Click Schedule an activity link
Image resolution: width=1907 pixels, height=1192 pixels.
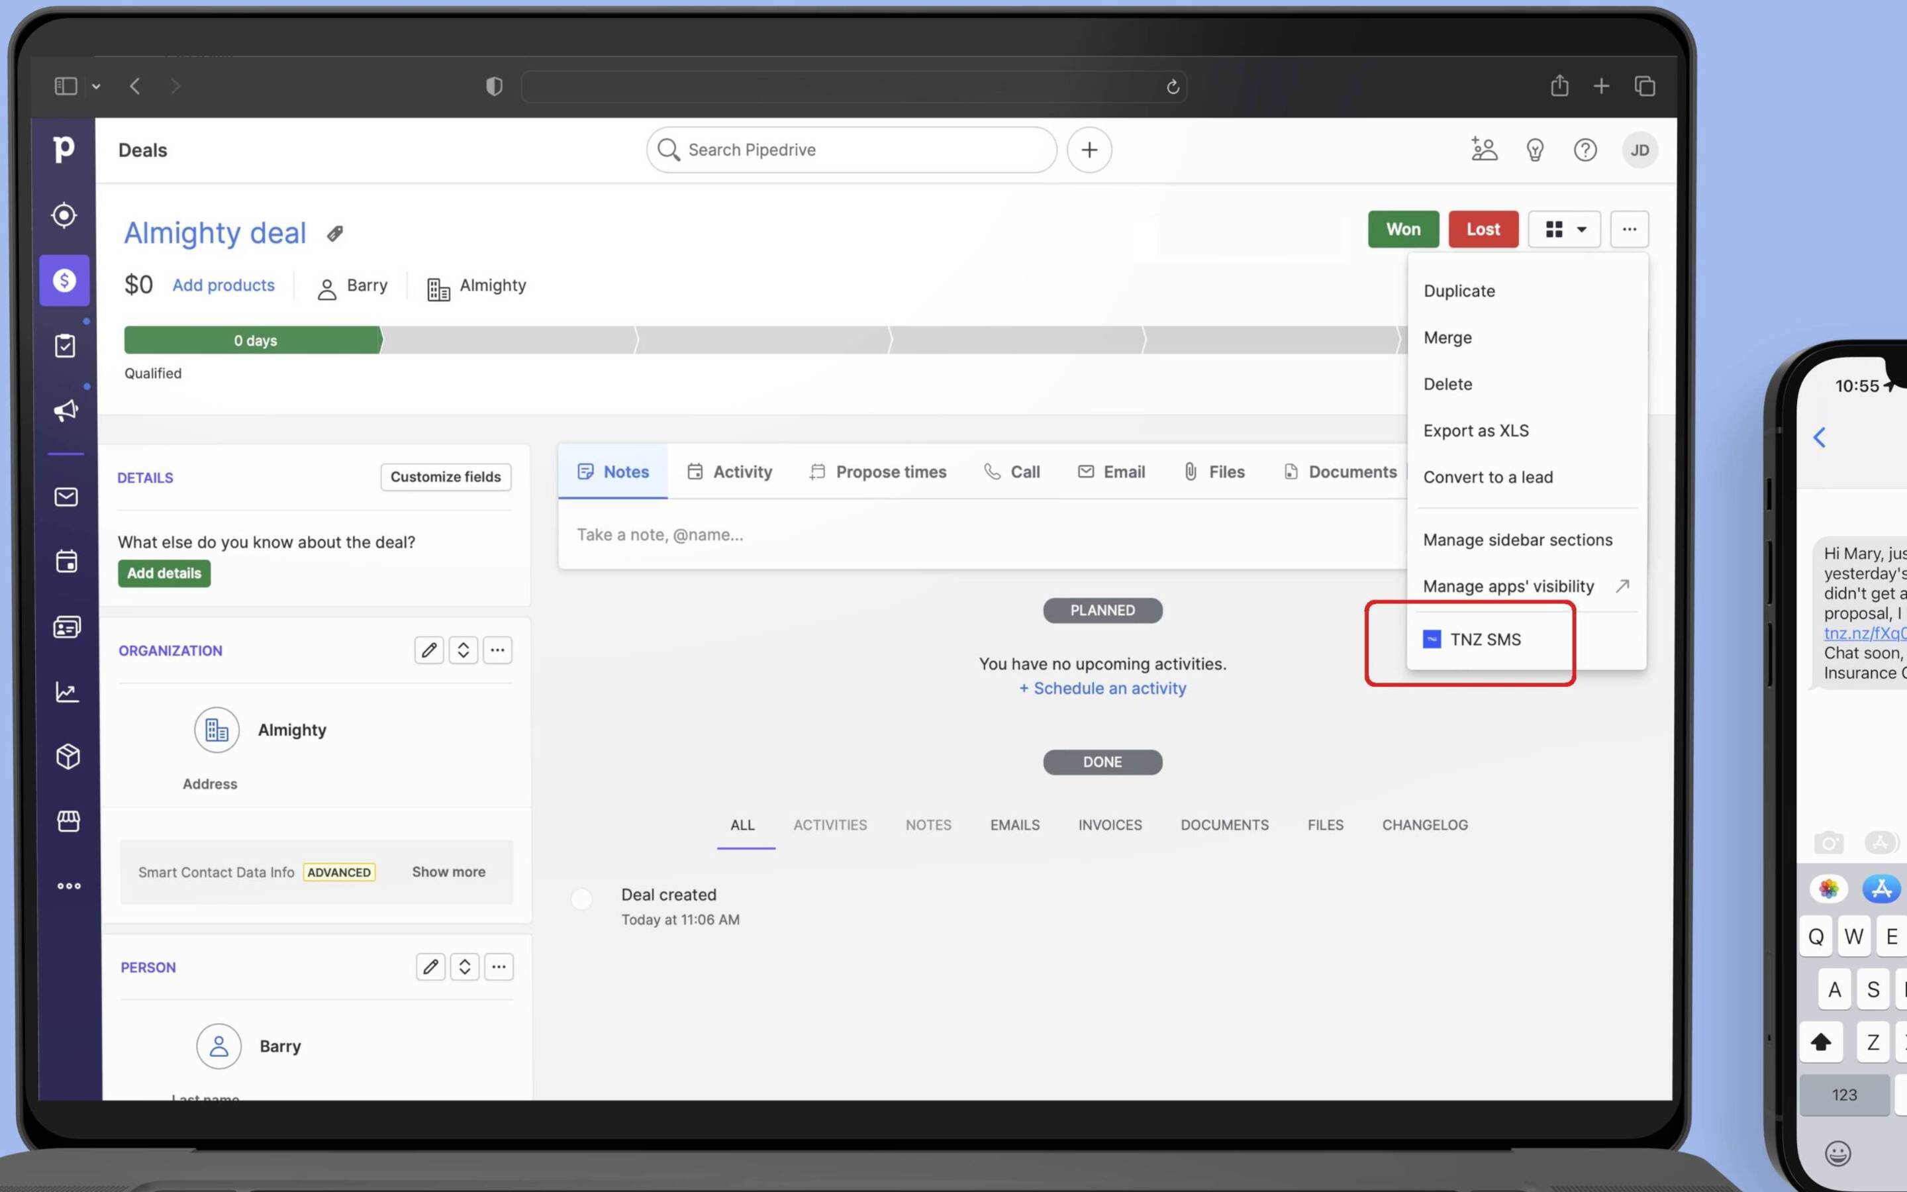tap(1102, 688)
